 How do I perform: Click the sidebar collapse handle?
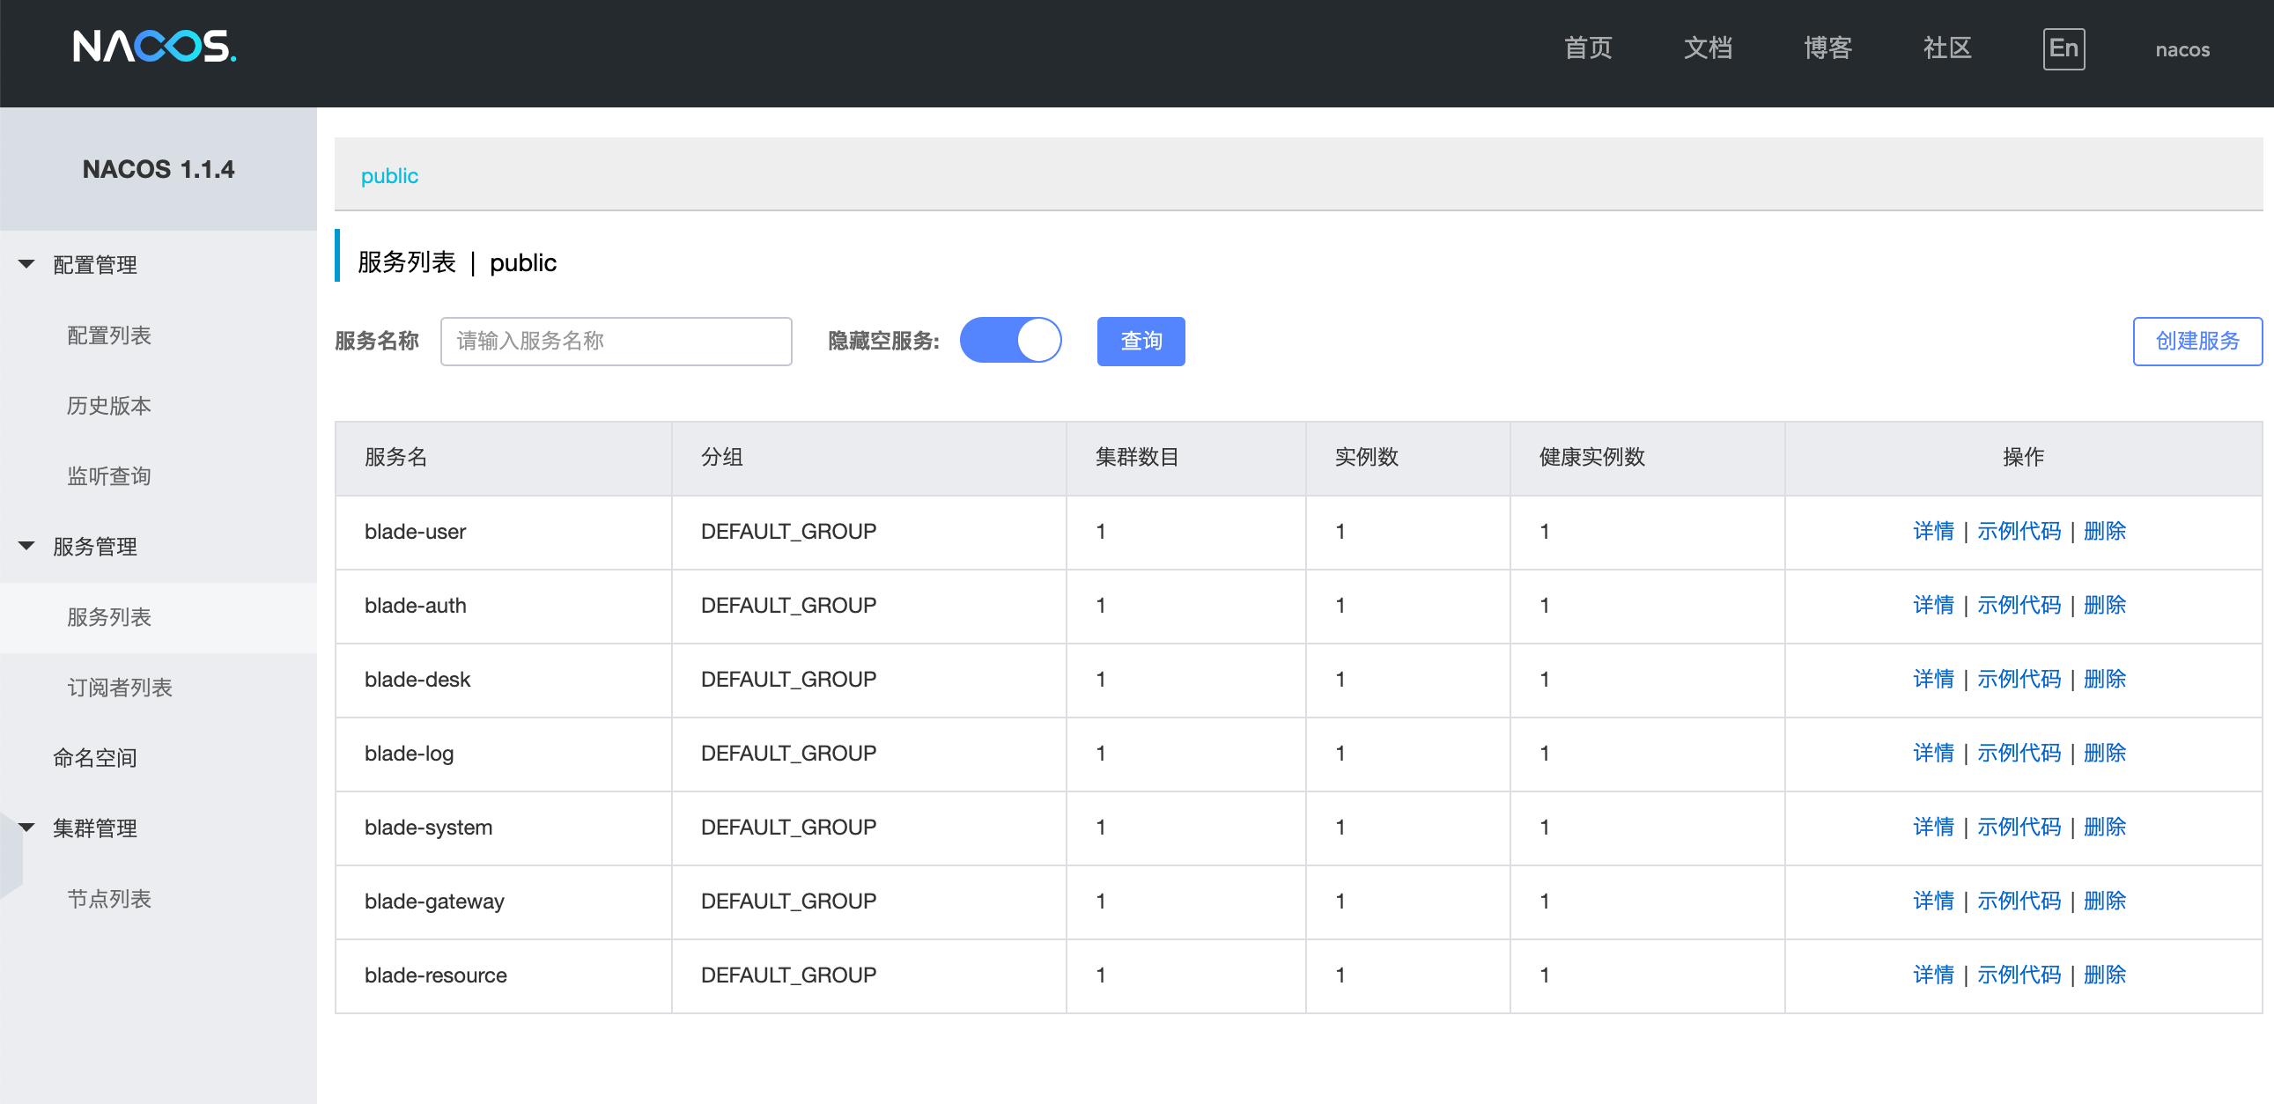(x=11, y=856)
